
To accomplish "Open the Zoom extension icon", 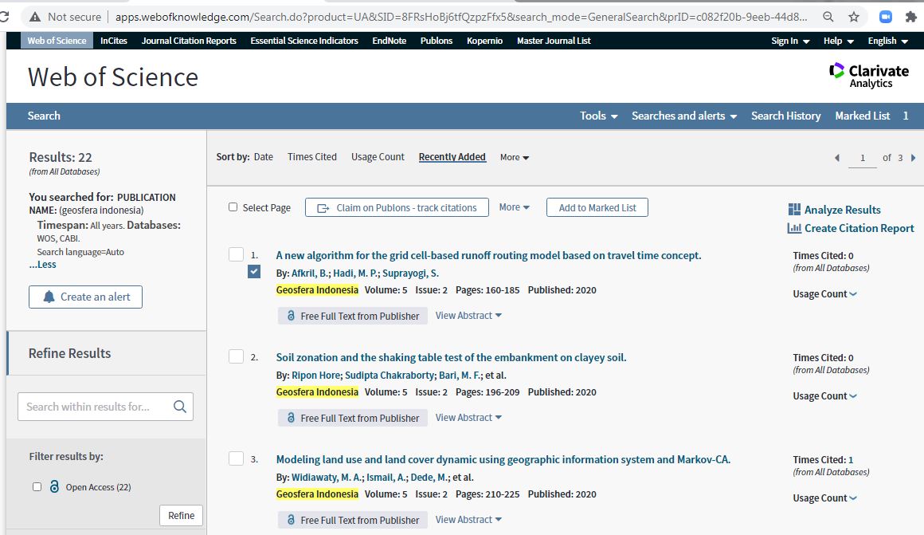I will (x=885, y=17).
